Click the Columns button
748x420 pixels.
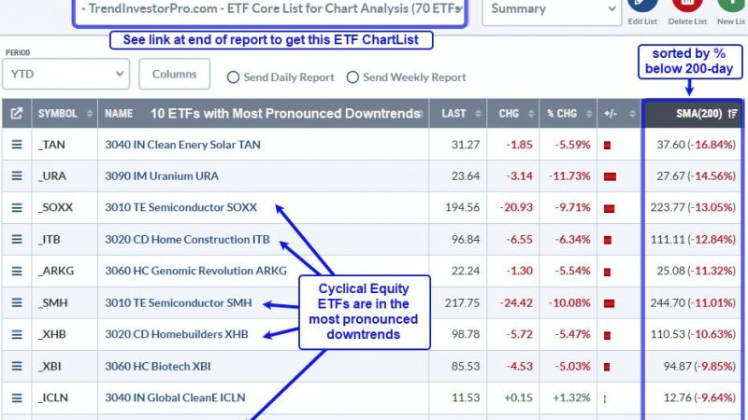click(x=174, y=74)
